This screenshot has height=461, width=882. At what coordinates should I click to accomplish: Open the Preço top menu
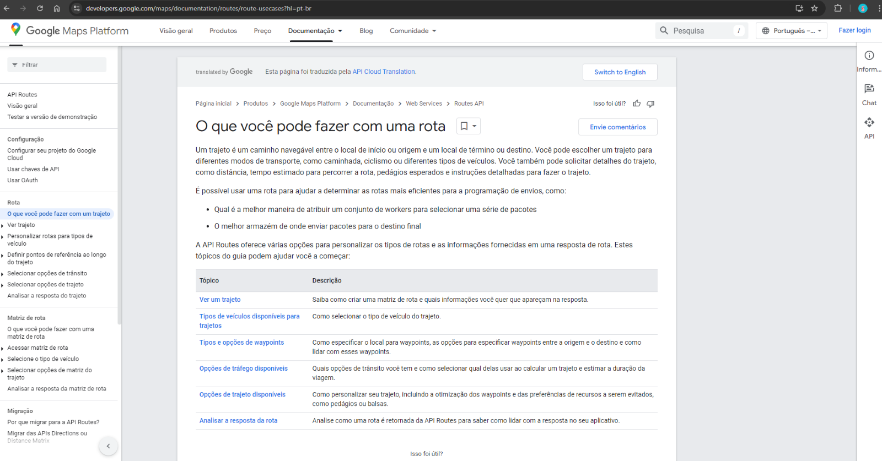point(262,31)
